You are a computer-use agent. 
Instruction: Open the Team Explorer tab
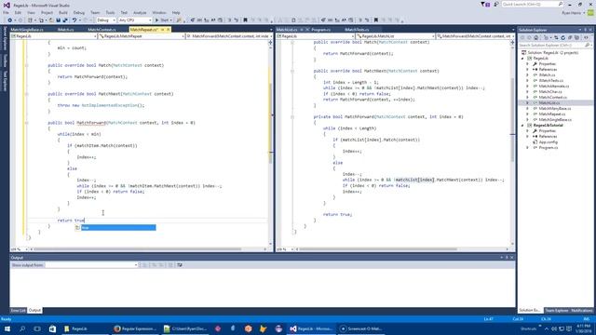(557, 310)
